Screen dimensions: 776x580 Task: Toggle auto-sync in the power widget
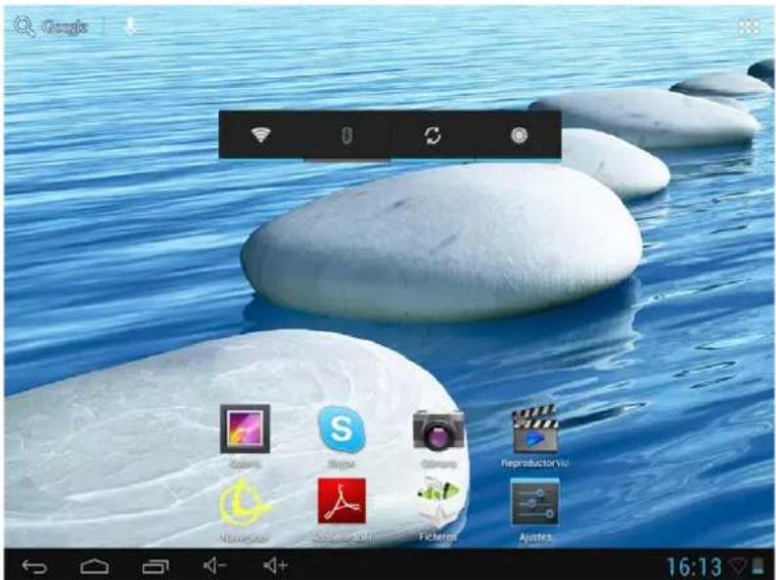(434, 135)
